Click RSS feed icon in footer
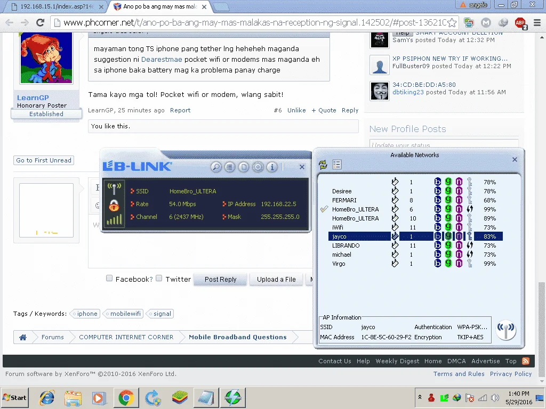This screenshot has width=546, height=409. coord(526,361)
